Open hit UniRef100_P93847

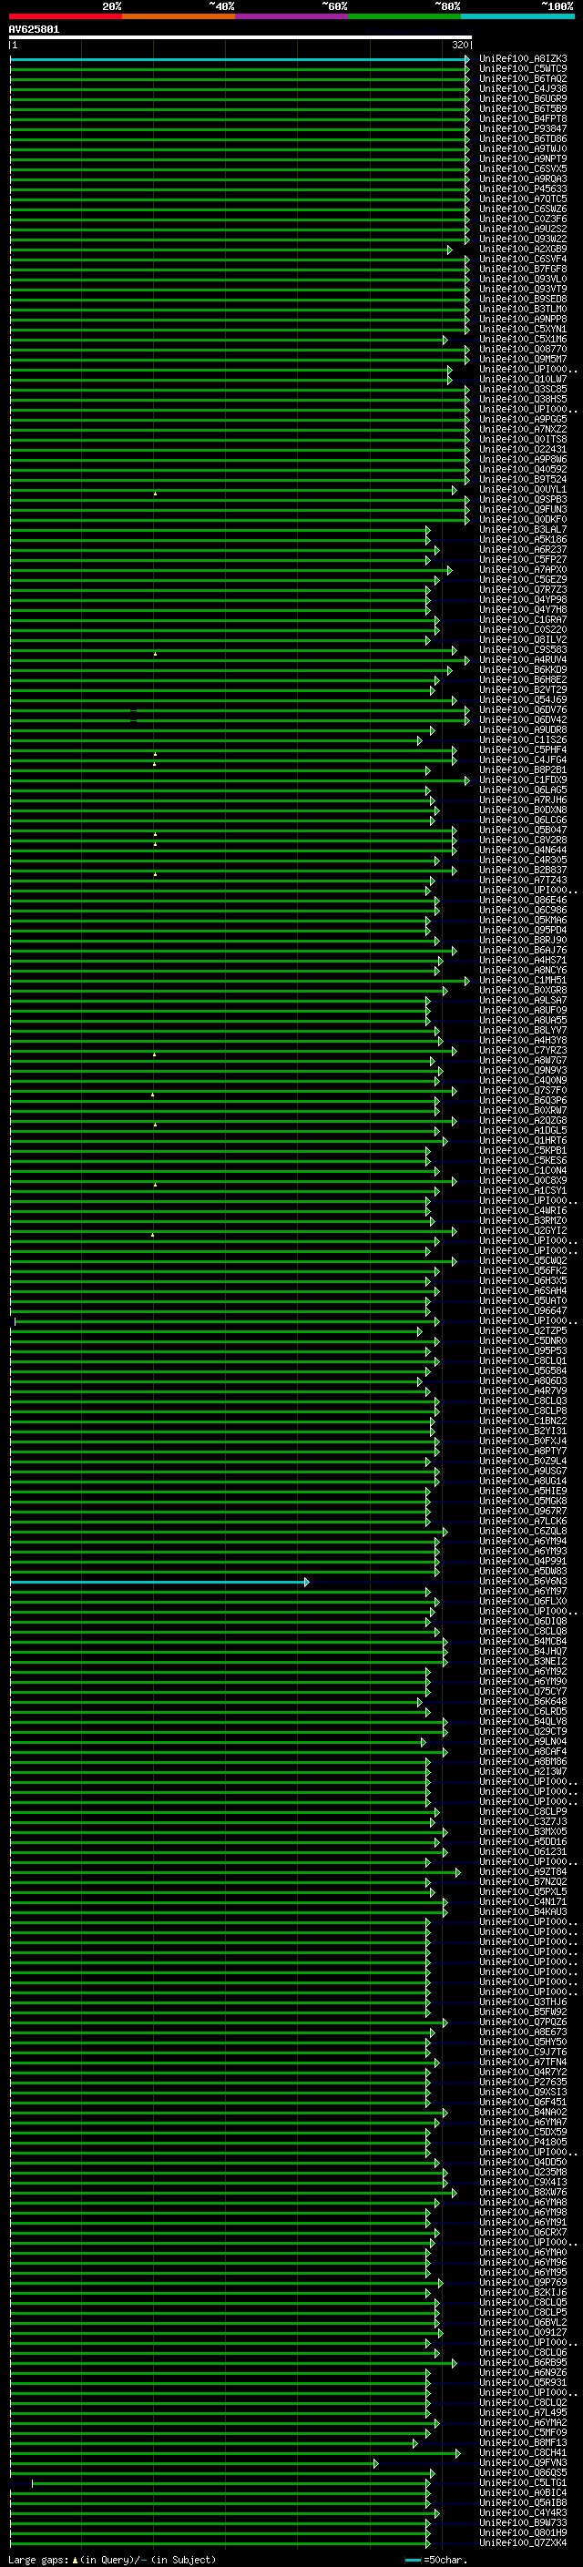click(x=523, y=128)
